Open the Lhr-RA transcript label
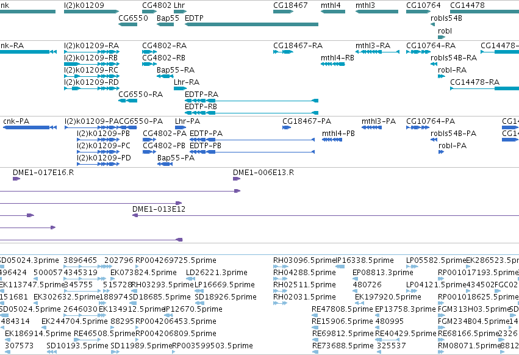Screen dimensions: 519x355 click(x=187, y=82)
